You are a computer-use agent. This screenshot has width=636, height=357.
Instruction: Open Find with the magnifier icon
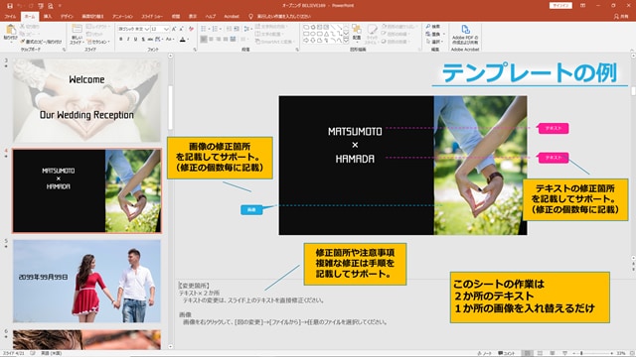click(433, 27)
